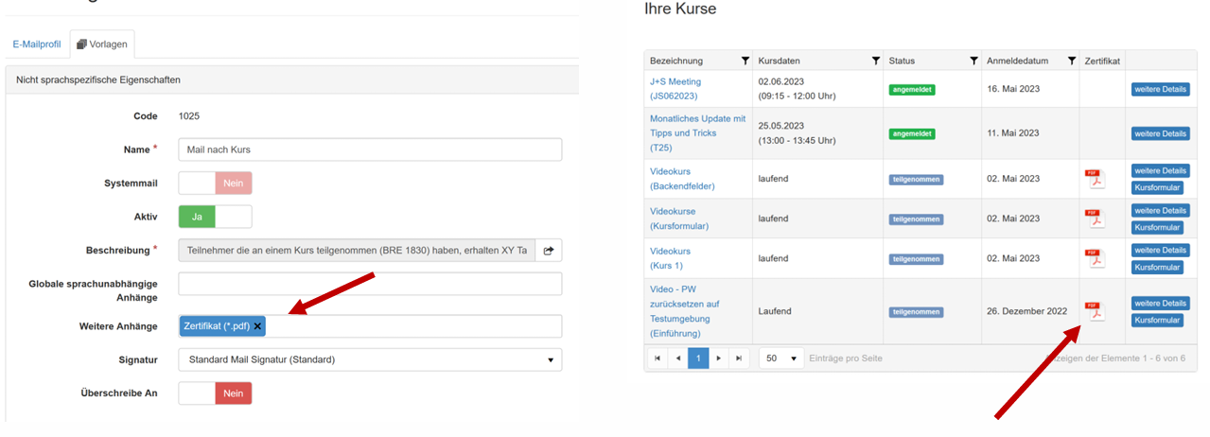Viewport: 1210px width, 437px height.
Task: Filter the Bezeichnung column
Action: pyautogui.click(x=745, y=61)
